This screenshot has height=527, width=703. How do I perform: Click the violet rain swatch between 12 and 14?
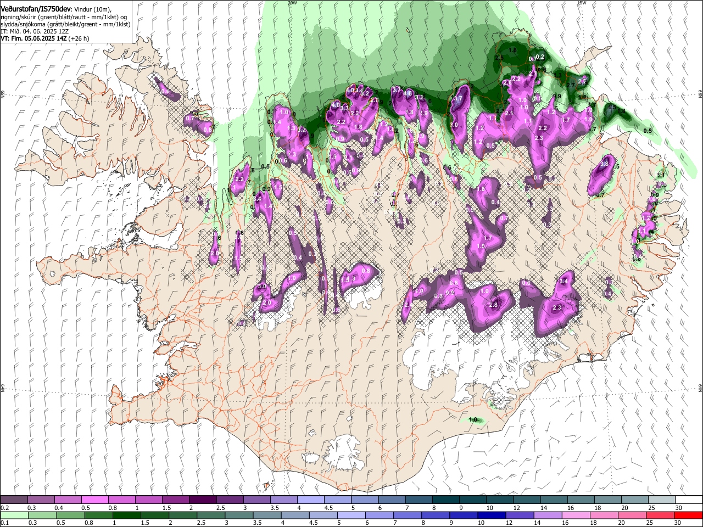point(520,515)
